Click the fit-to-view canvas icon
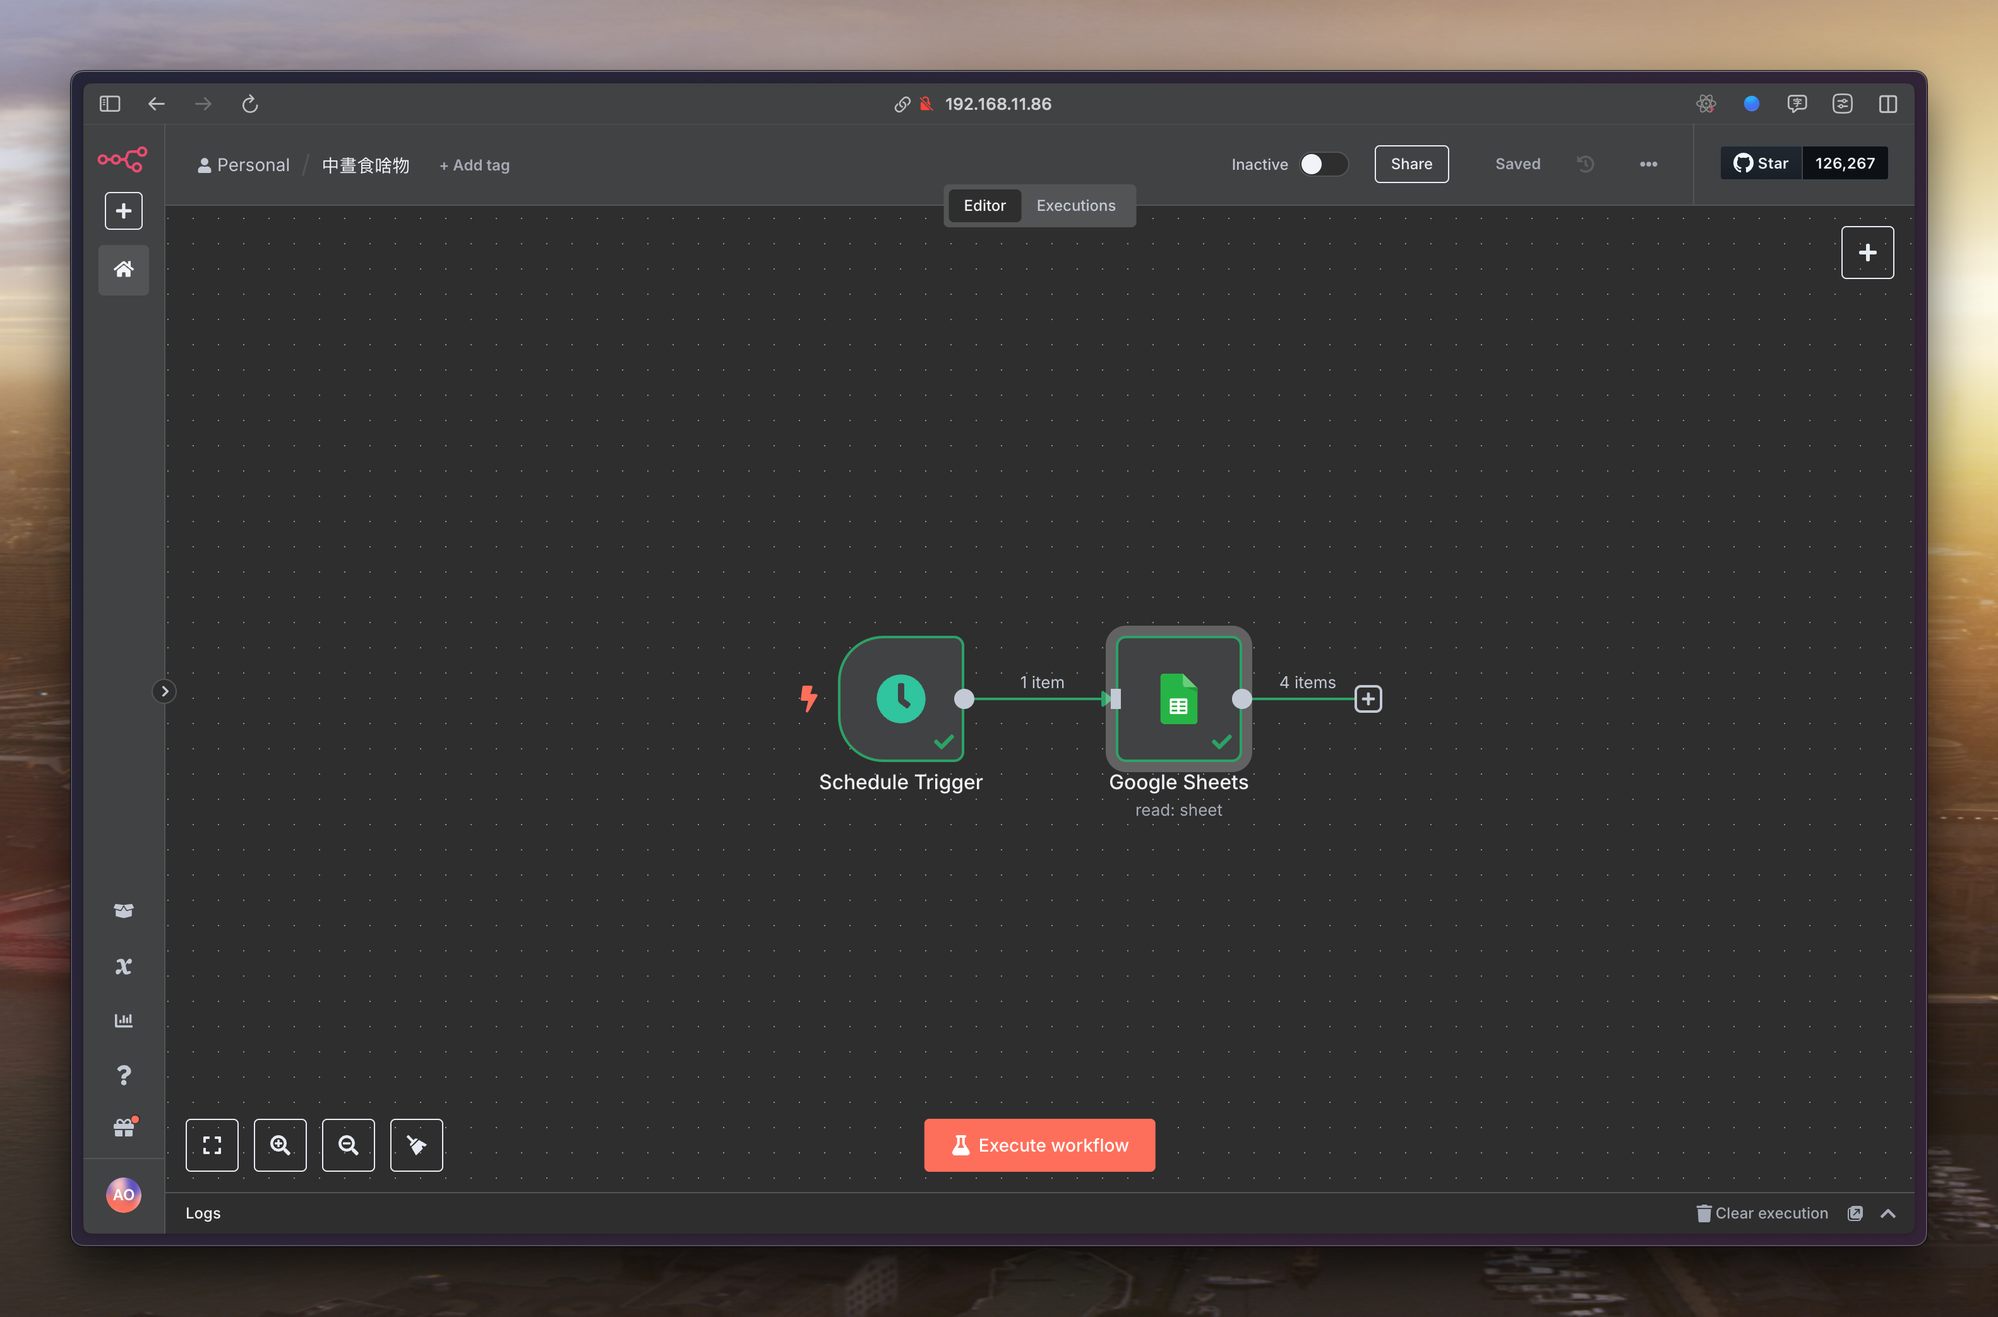Screen dimensions: 1998x1317 pyautogui.click(x=212, y=1145)
